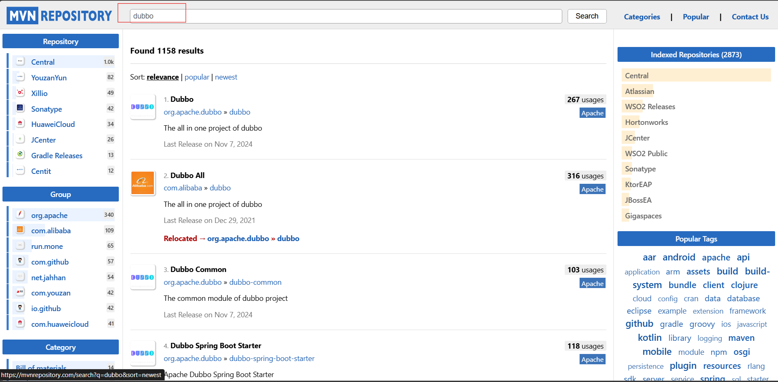Open the dubbo-spring-boot-starter artifact link
The width and height of the screenshot is (778, 382).
(x=272, y=359)
